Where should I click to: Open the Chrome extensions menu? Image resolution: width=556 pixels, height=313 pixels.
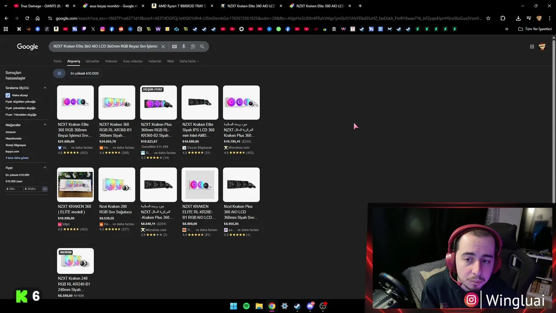coord(503,18)
